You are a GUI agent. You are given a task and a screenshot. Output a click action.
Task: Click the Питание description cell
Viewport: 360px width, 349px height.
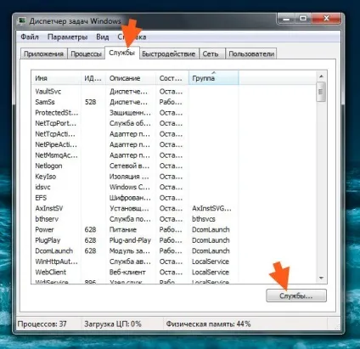pos(123,229)
